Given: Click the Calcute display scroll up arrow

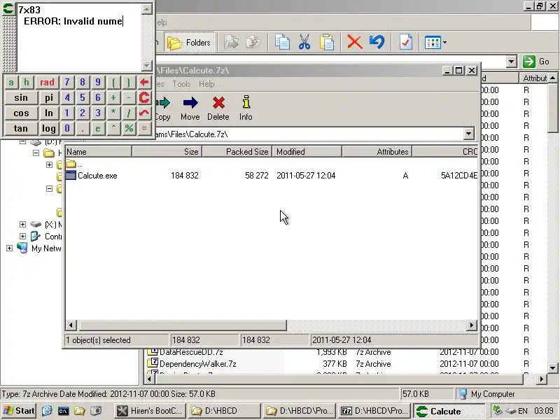Looking at the screenshot, I should pos(147,9).
